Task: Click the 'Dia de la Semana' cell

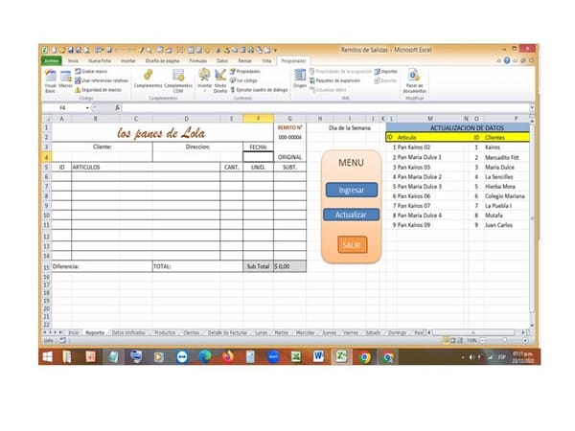Action: [x=350, y=128]
